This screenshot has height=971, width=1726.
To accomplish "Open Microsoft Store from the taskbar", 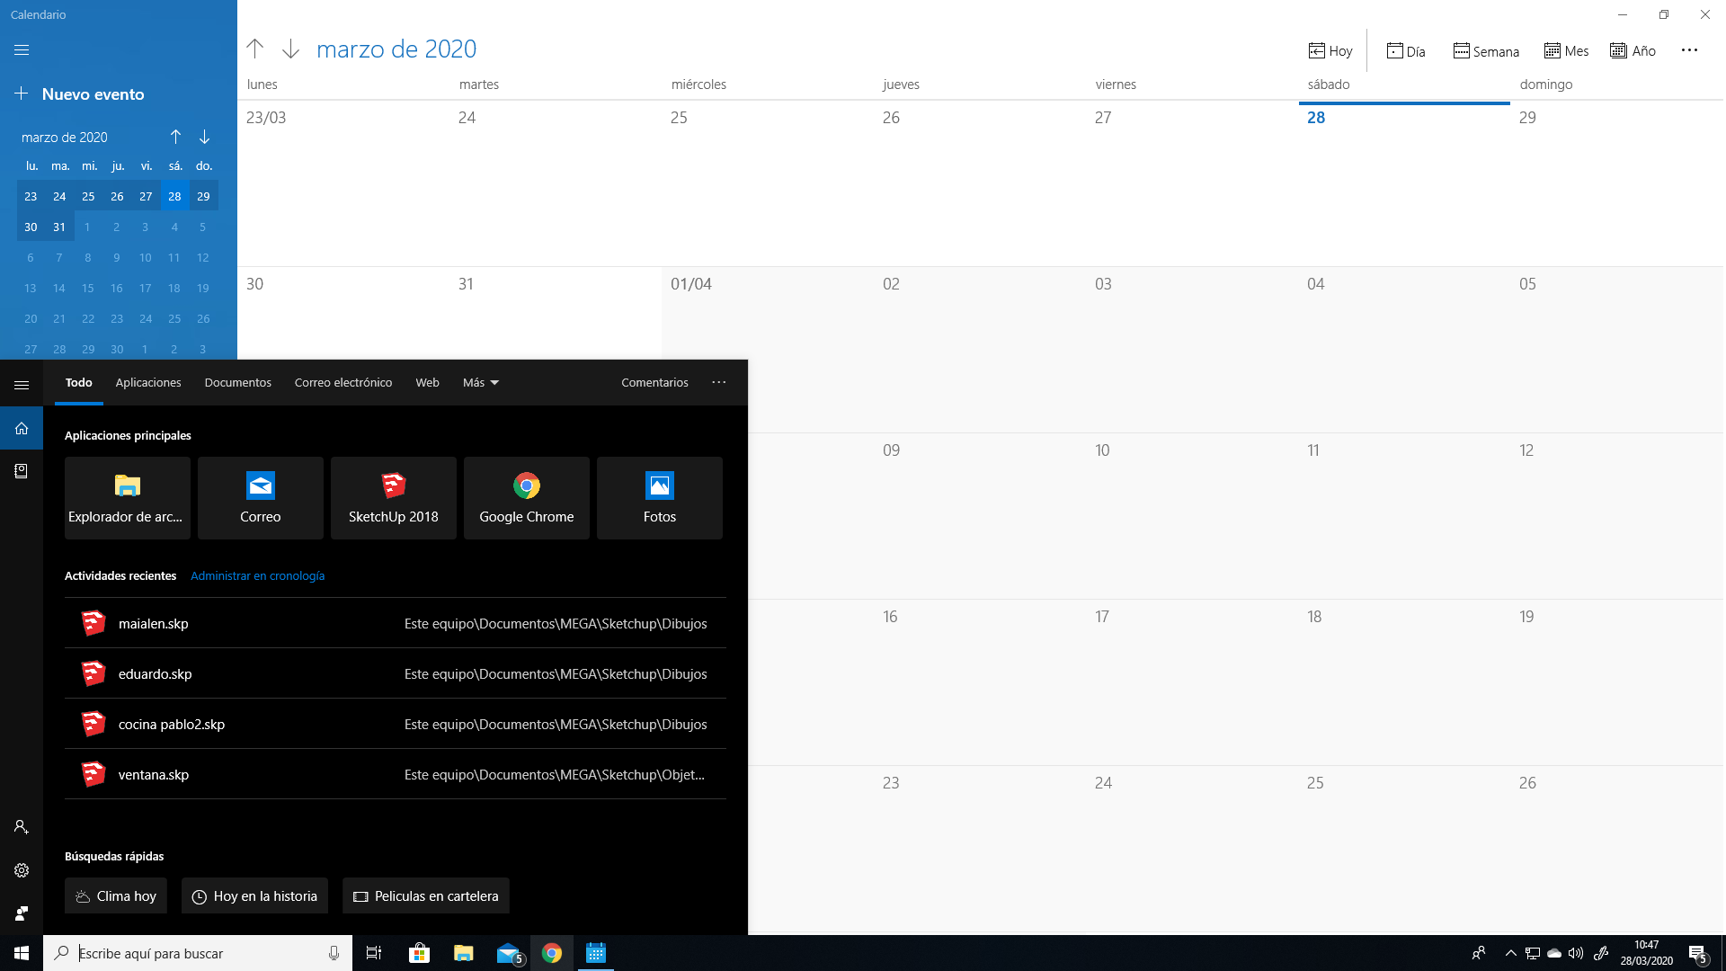I will 419,953.
